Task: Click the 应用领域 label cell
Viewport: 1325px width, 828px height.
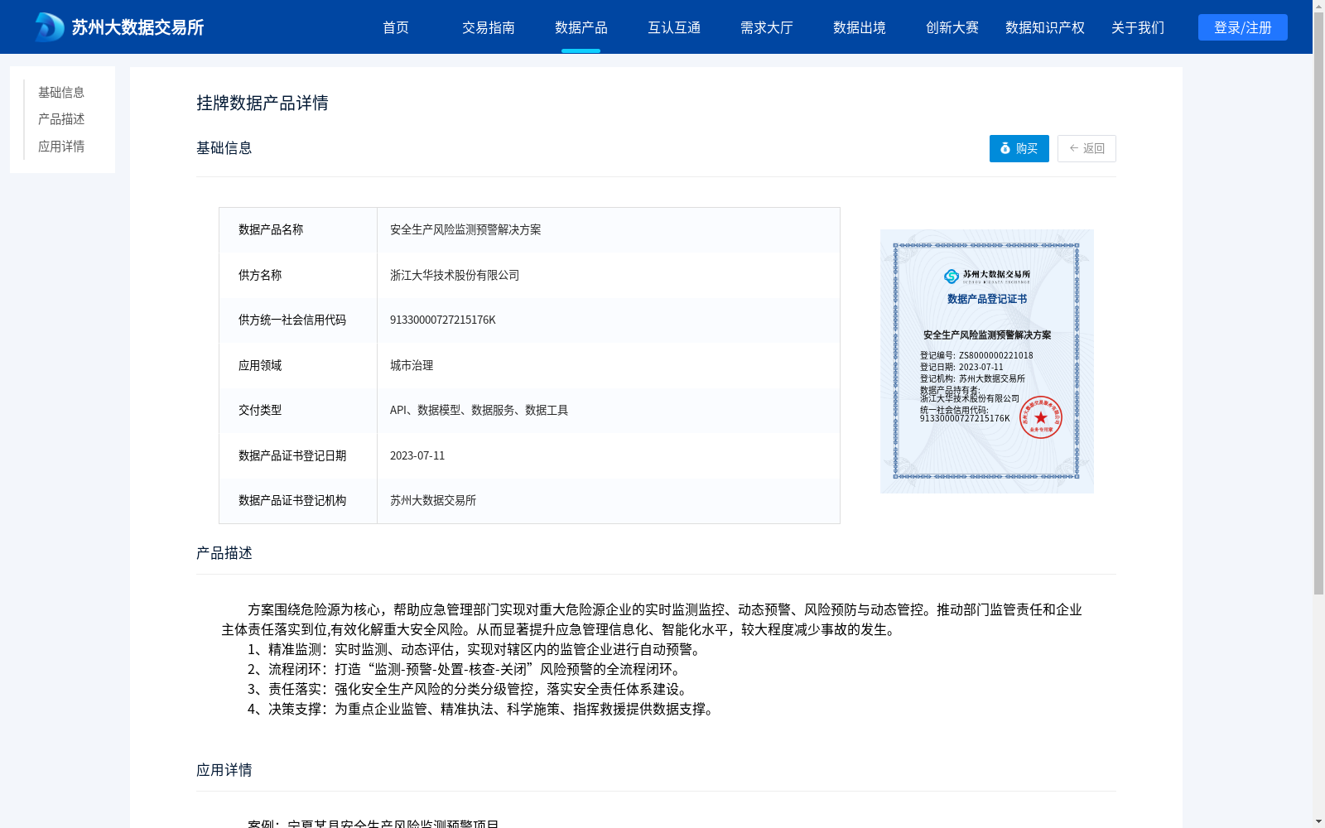Action: click(x=298, y=365)
